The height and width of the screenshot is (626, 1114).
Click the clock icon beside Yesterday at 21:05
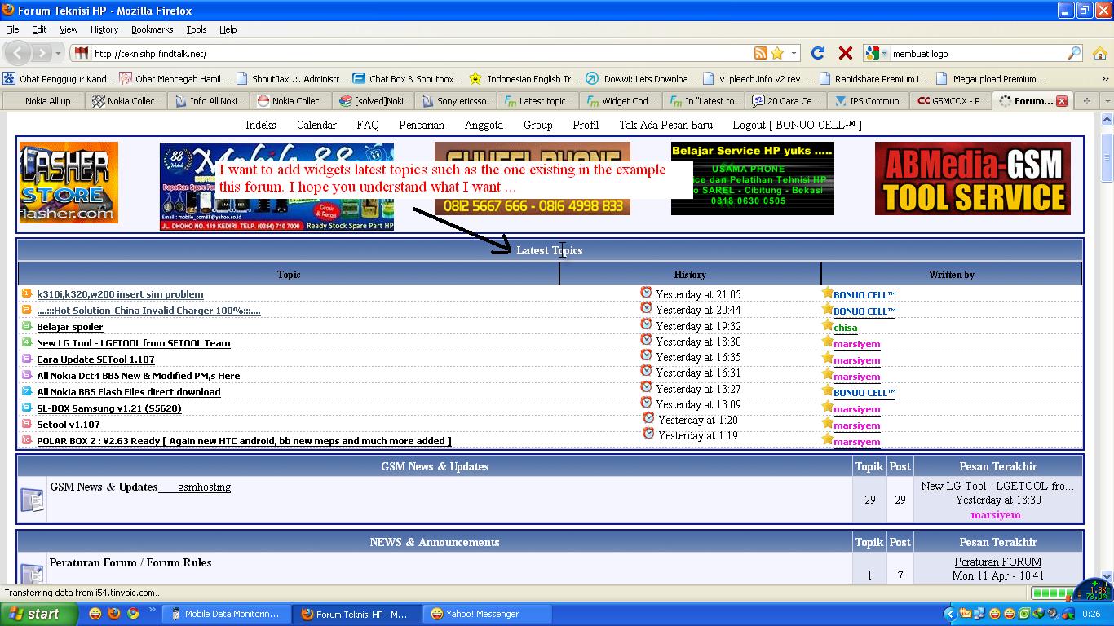(646, 292)
